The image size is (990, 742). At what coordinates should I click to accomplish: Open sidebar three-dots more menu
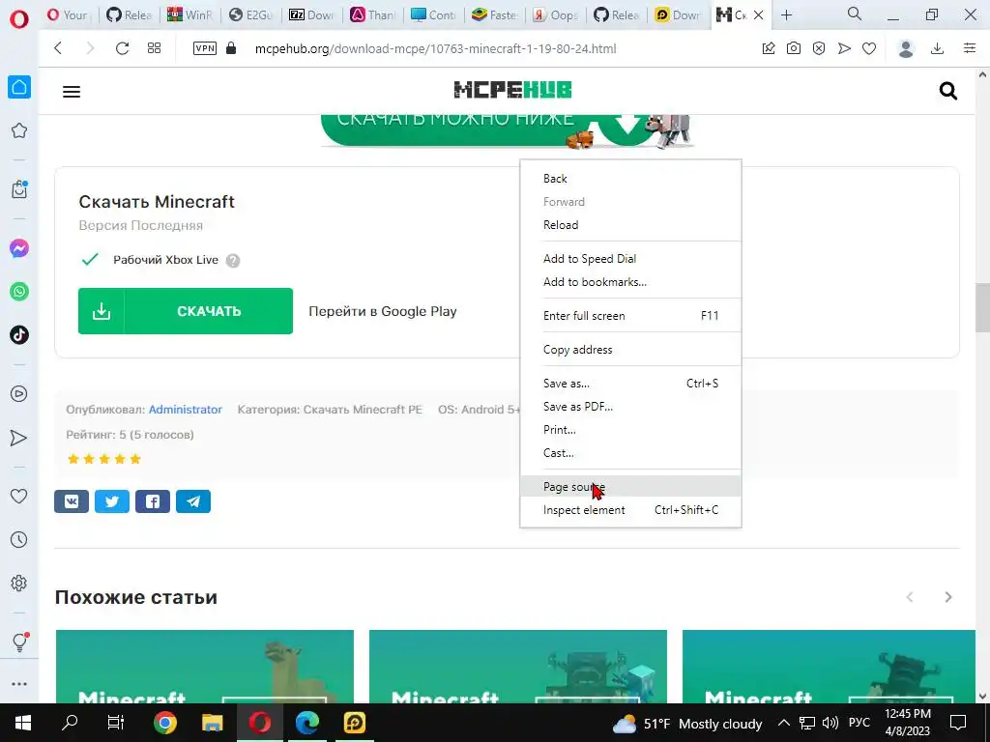19,684
